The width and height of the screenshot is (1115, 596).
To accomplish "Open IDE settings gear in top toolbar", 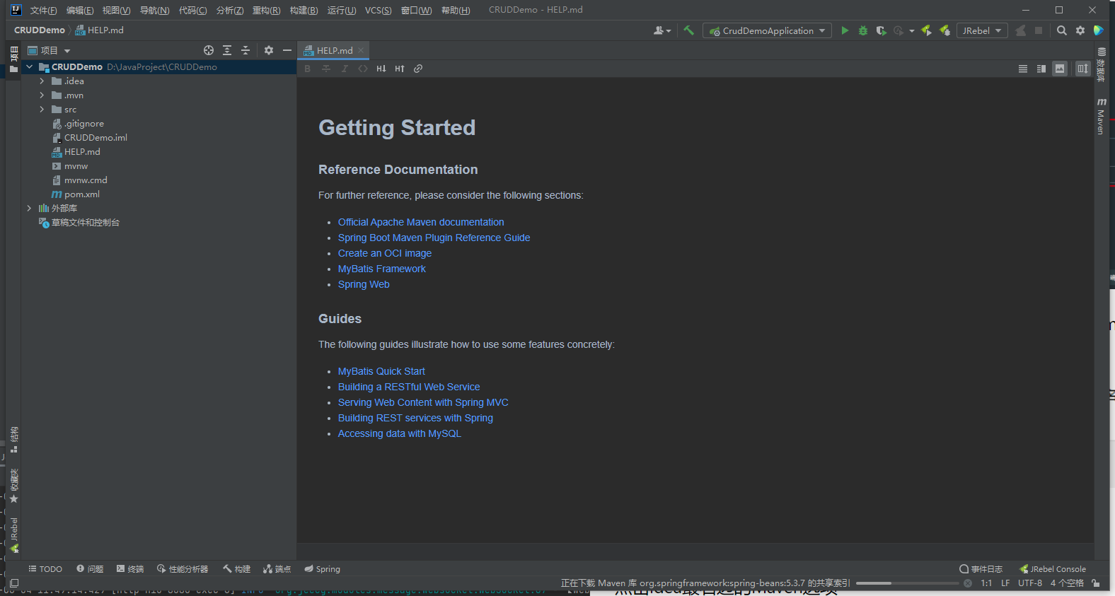I will pos(1080,30).
